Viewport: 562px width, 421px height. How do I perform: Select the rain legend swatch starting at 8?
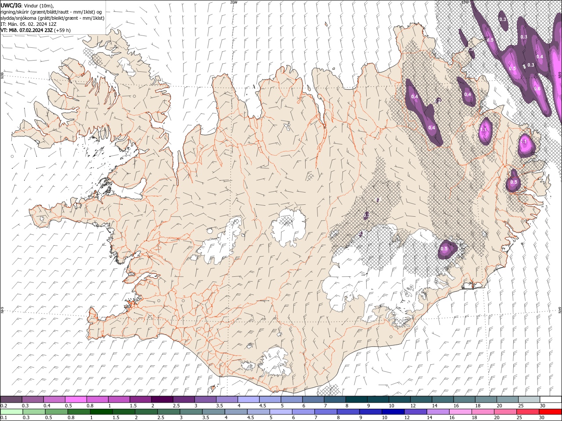[x=348, y=412]
